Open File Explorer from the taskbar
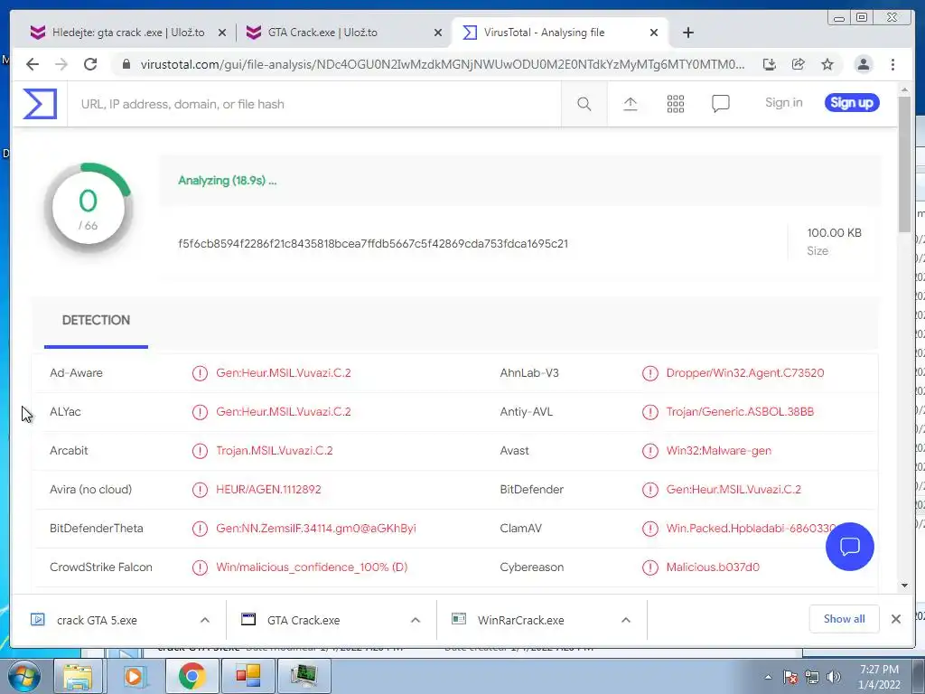 78,676
